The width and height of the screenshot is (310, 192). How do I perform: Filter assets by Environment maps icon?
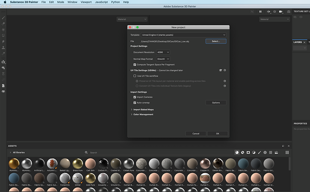[x=276, y=152]
